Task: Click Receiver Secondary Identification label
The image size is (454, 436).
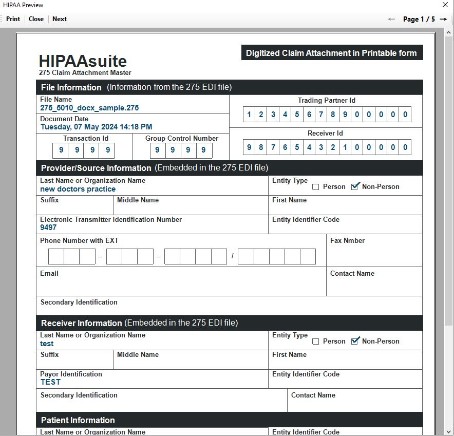Action: click(79, 395)
